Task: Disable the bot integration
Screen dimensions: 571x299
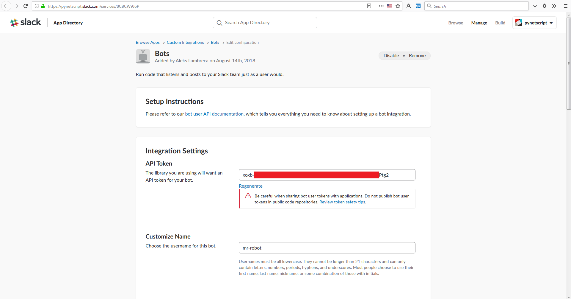Action: [391, 56]
